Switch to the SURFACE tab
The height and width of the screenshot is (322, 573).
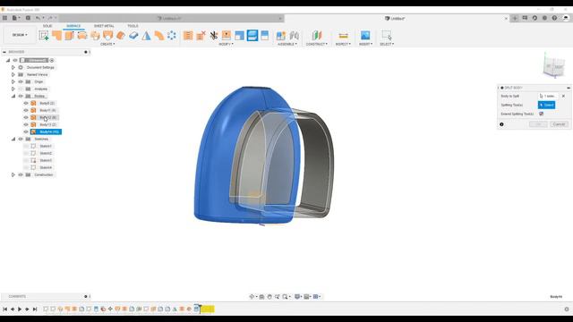coord(73,26)
